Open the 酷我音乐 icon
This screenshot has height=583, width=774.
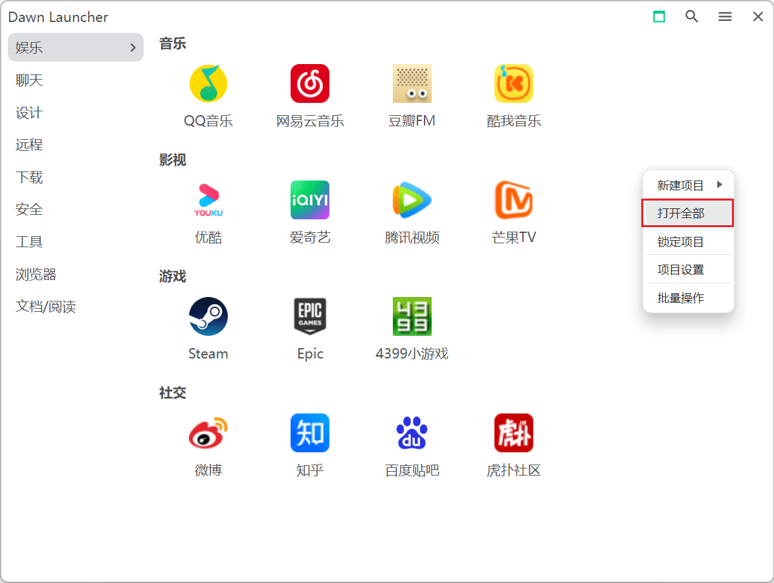click(x=514, y=83)
